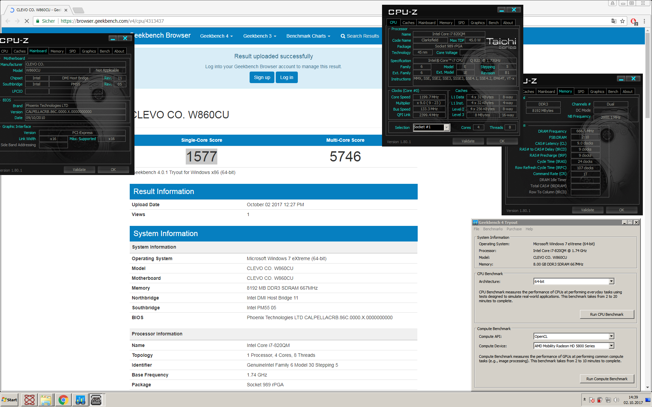
Task: Click the magnifier icon beside Search Results
Action: 343,36
